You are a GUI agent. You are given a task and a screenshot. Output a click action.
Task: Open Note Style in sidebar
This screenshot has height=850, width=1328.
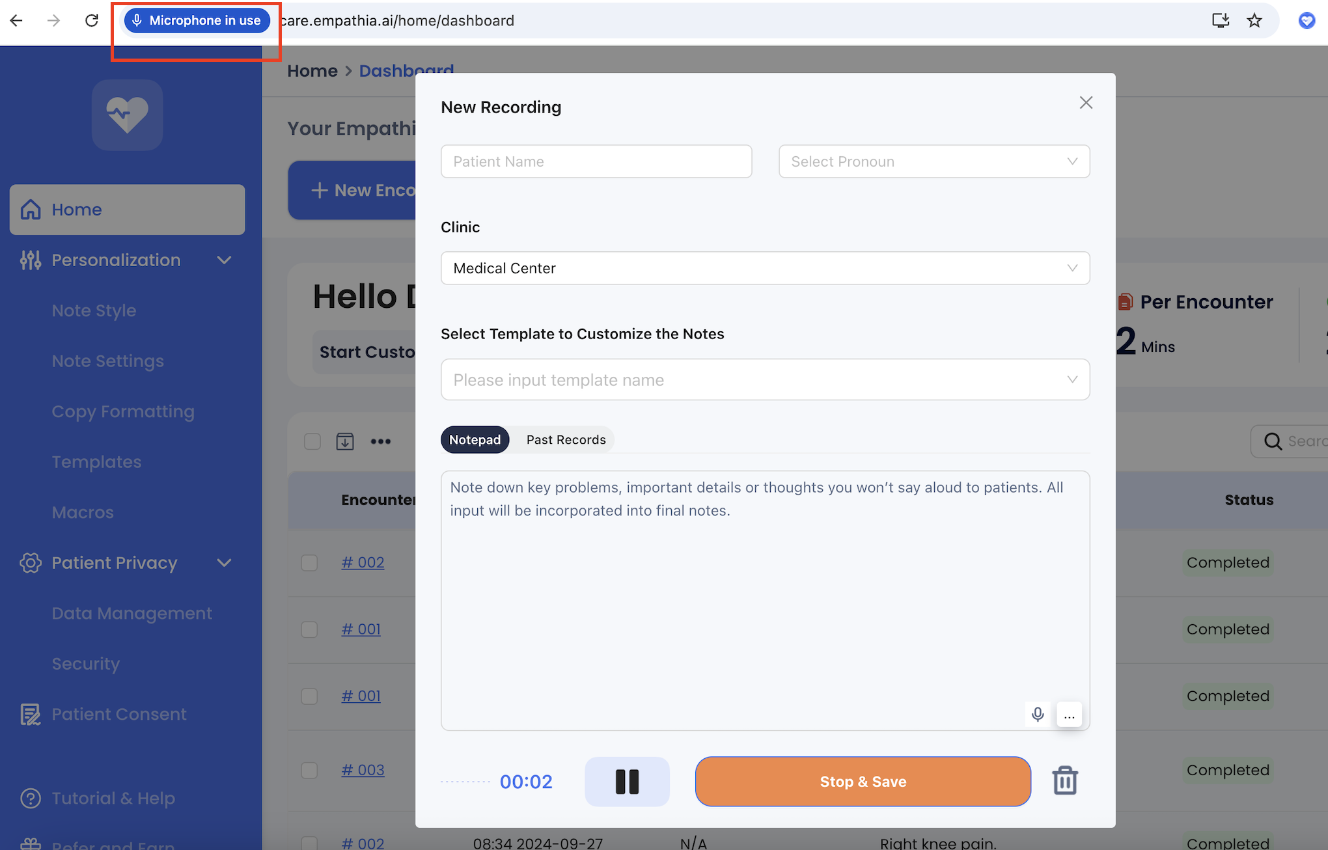tap(94, 310)
